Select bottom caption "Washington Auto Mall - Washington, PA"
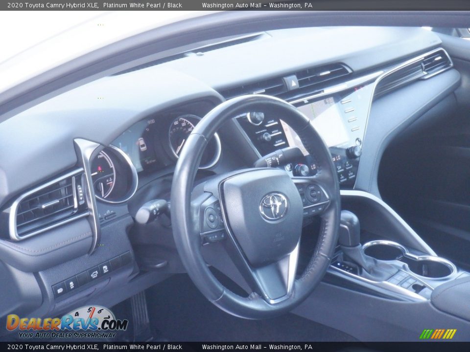The width and height of the screenshot is (470, 352). [257, 347]
